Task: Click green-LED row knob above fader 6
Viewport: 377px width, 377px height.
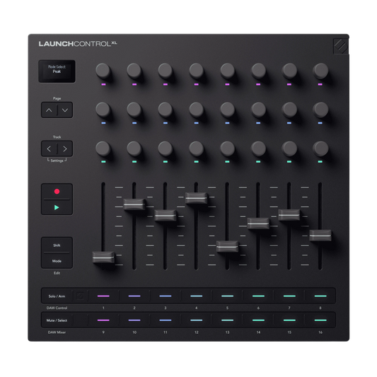Action: [x=258, y=149]
